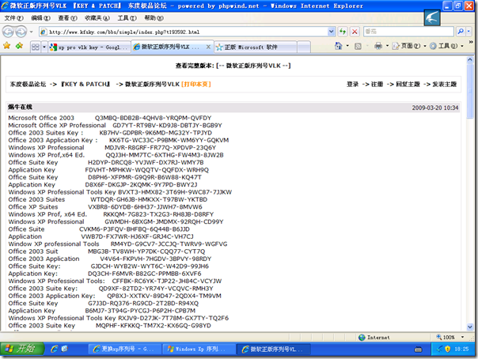Switch to the xp pro vlk key Google tab

tap(89, 47)
